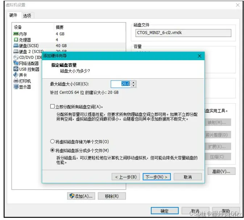Screen dimensions: 244x220
Task: Click the 针对 CentOS 64 位 recommended size text
Action: pyautogui.click(x=84, y=92)
